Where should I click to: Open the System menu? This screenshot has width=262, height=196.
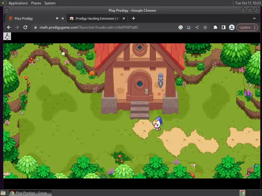coord(50,3)
